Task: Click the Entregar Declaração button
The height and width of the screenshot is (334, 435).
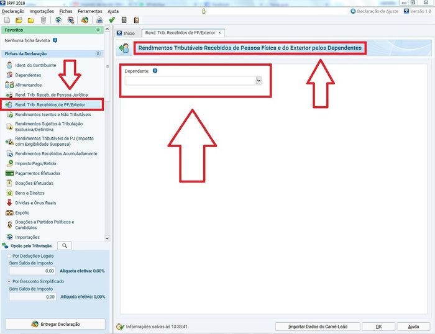Action: (x=55, y=324)
